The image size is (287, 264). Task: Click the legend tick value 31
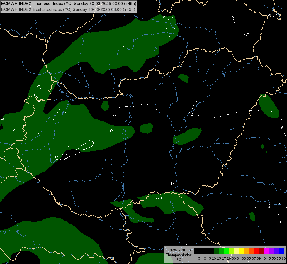tap(239, 258)
